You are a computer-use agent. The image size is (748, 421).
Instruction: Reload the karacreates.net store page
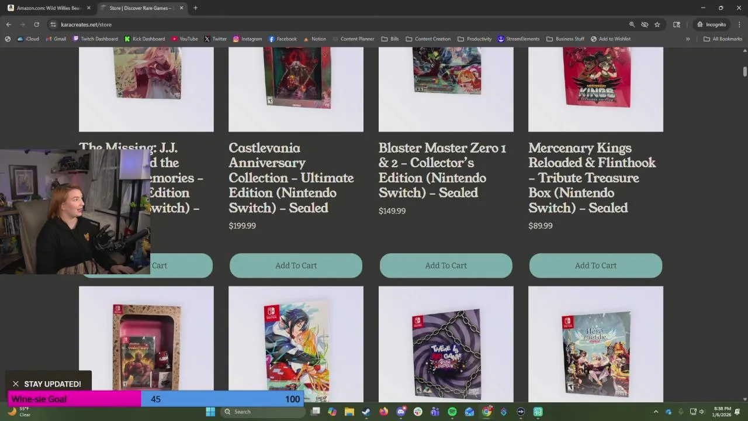coord(36,25)
